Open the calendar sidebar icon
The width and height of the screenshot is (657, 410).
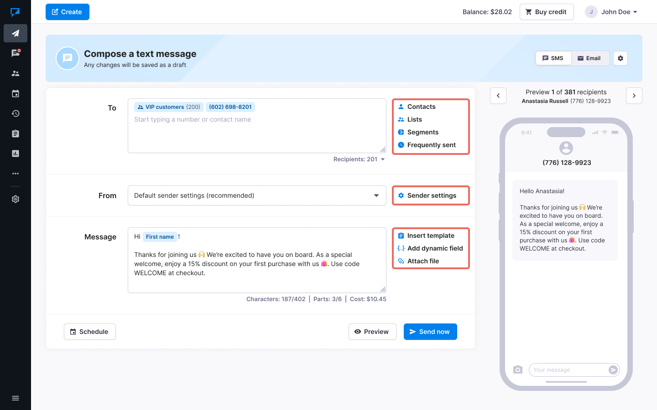pyautogui.click(x=16, y=93)
